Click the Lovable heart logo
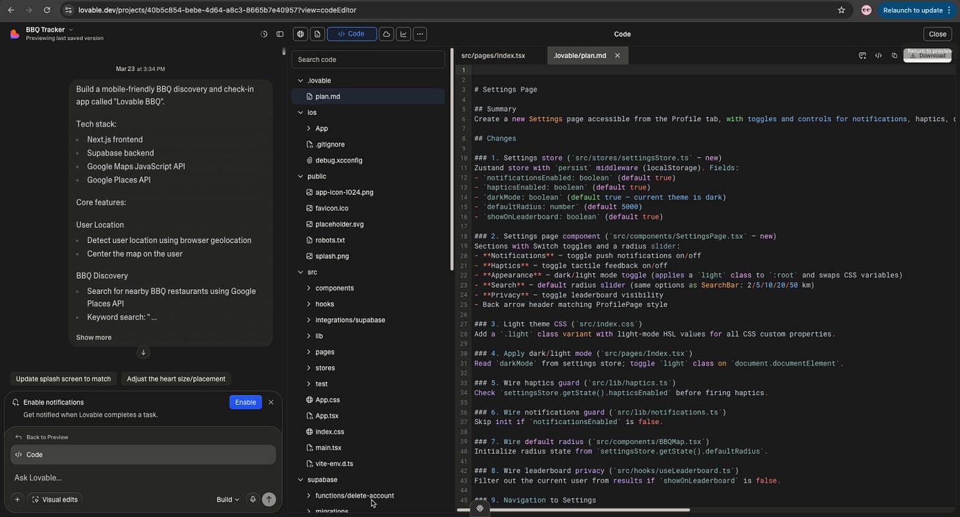 [x=15, y=34]
